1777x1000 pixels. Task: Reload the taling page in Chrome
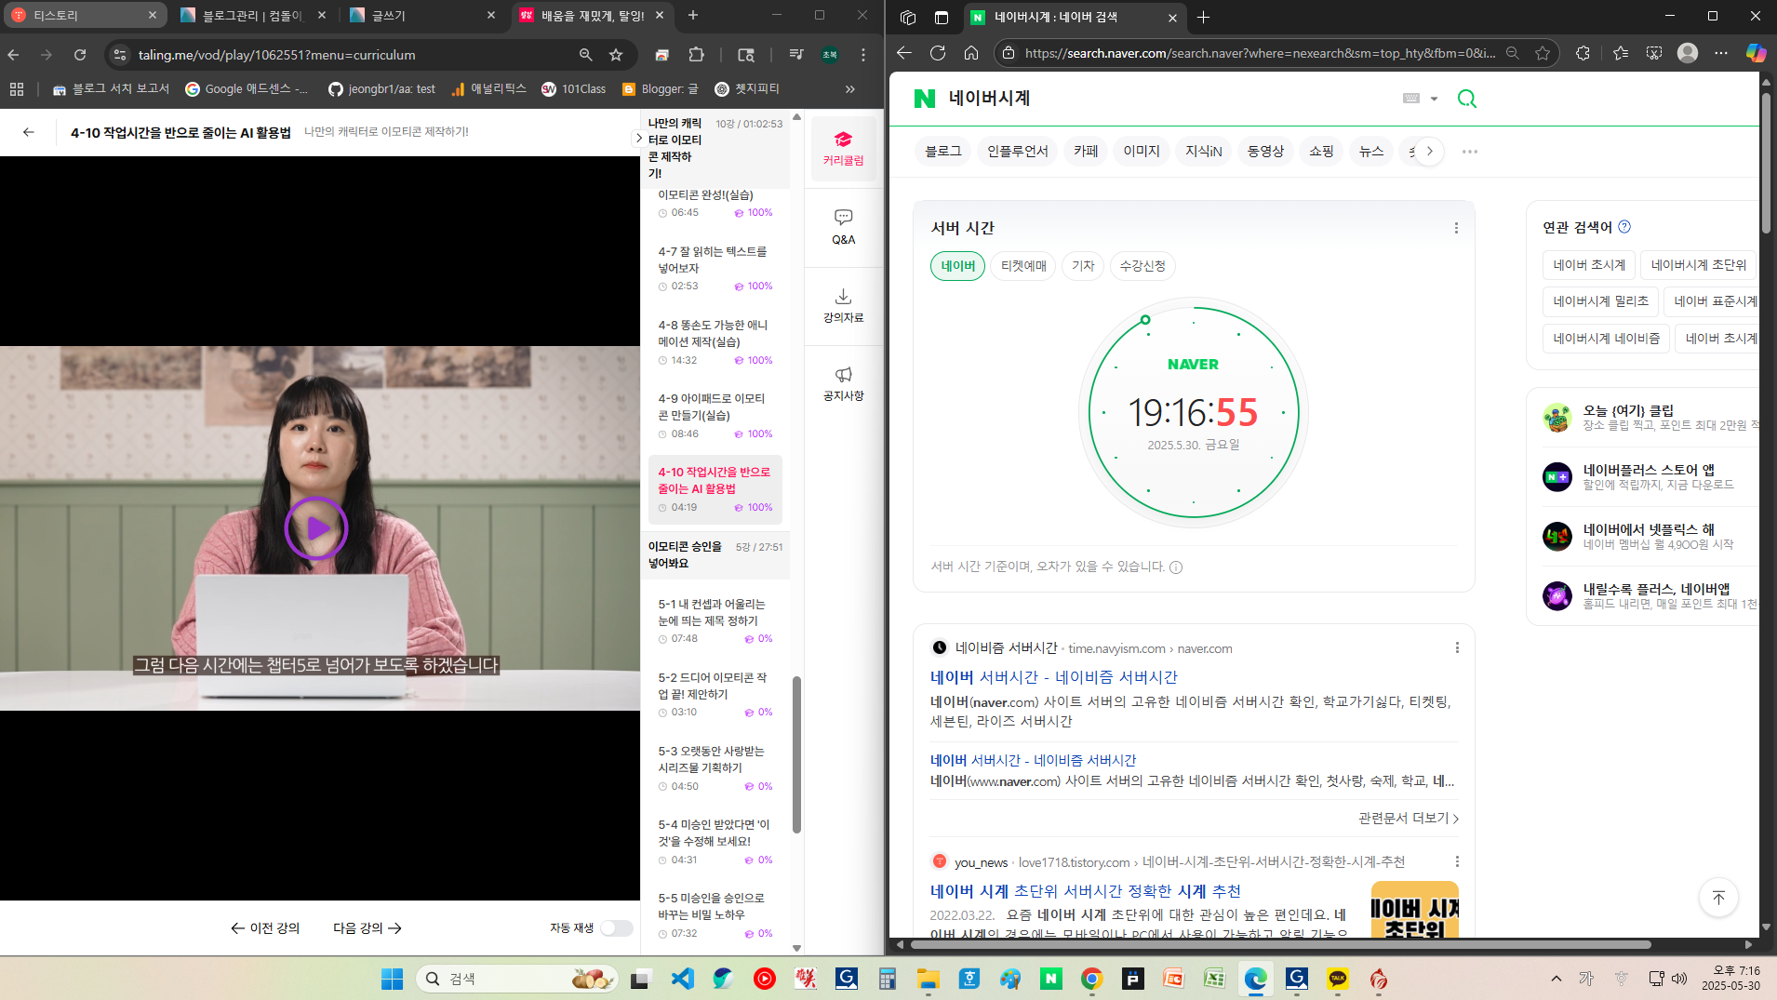80,55
